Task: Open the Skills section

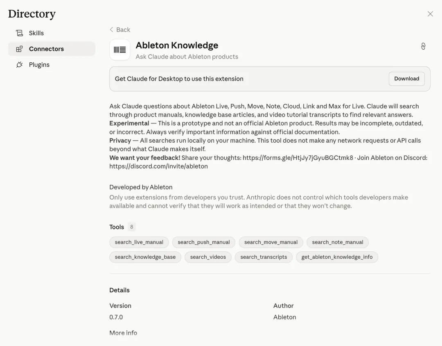Action: coord(36,33)
